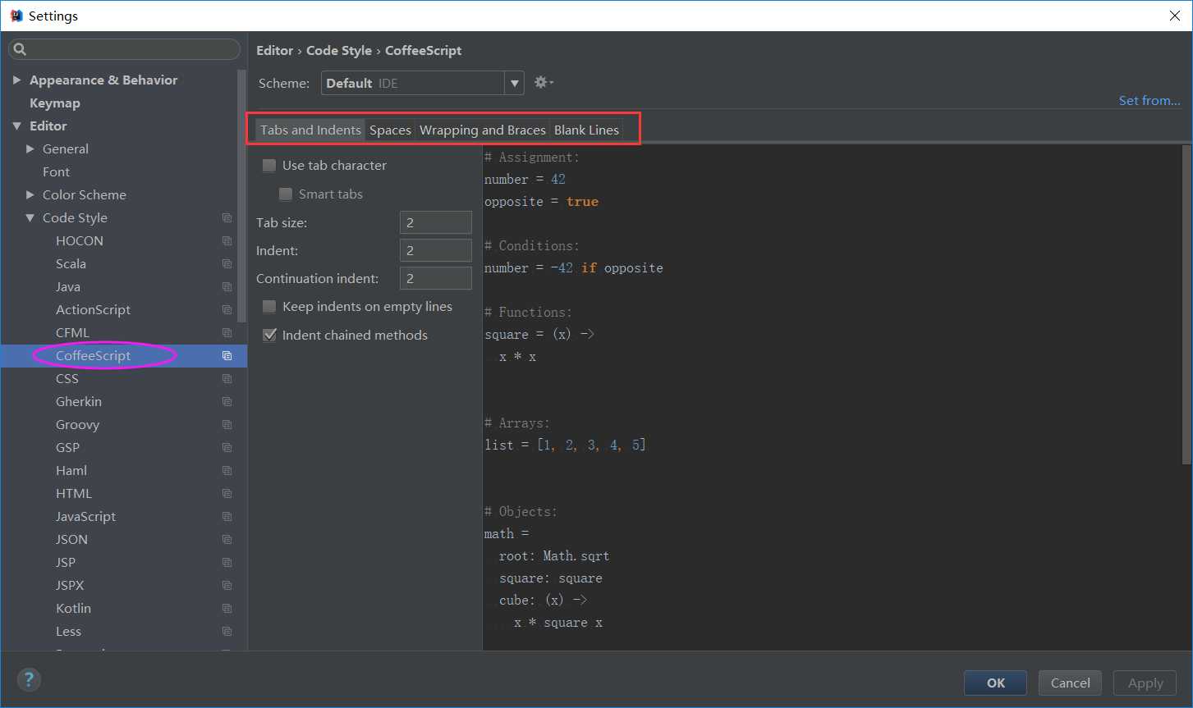Click copy icon on ActionScript row
The width and height of the screenshot is (1193, 708).
point(227,310)
